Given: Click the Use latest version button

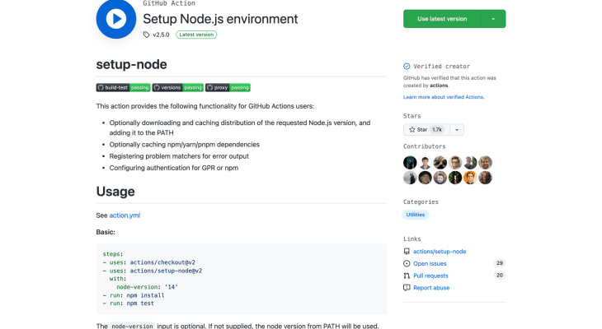Looking at the screenshot, I should (442, 19).
